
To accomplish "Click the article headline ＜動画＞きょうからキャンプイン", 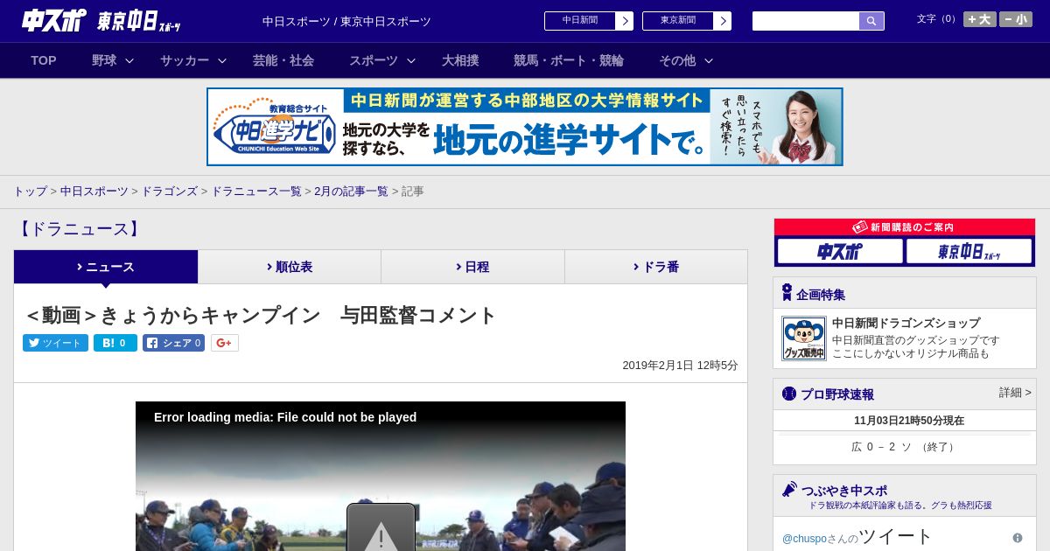I will pyautogui.click(x=262, y=316).
